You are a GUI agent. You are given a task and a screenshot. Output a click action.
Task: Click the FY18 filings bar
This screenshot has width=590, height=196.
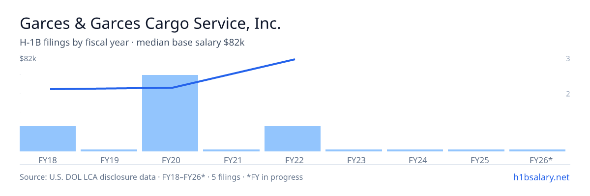(x=48, y=139)
